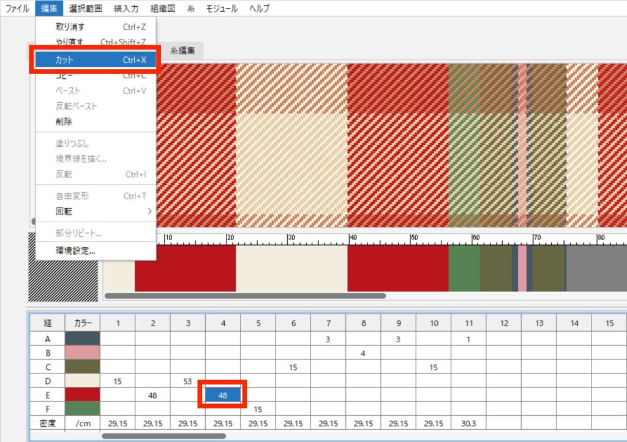
Task: Click the pink stripe in the warp color bar
Action: (x=522, y=268)
